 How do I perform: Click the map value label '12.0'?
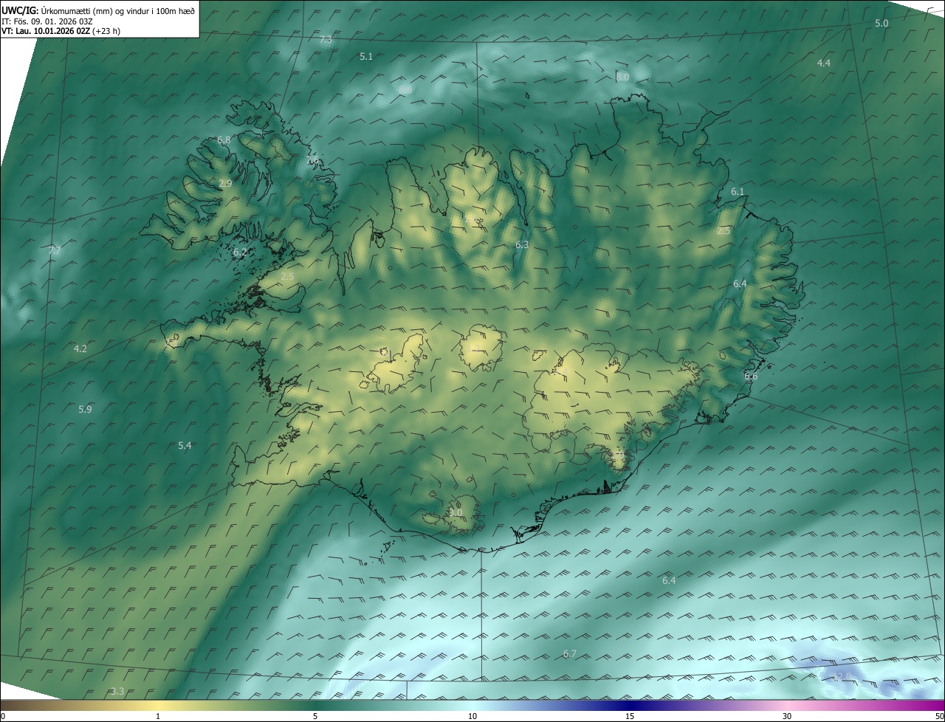[842, 676]
